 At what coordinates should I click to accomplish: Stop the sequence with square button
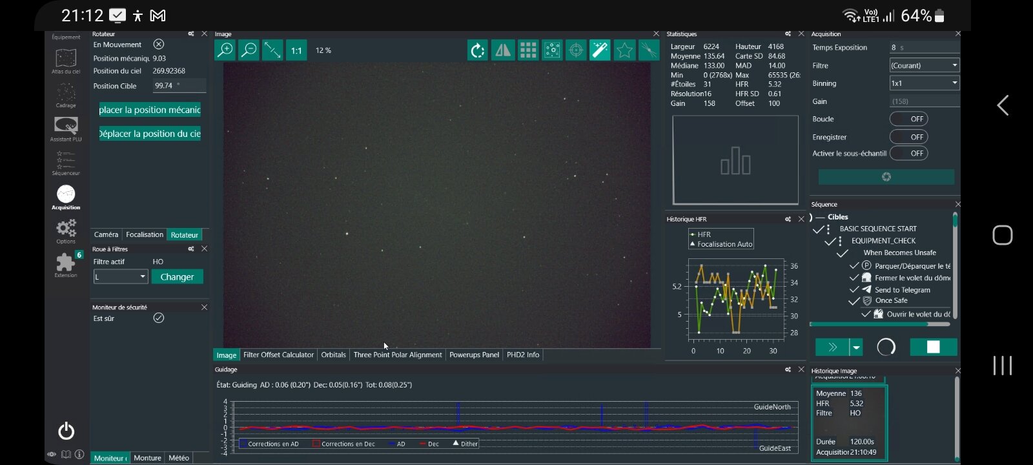934,347
